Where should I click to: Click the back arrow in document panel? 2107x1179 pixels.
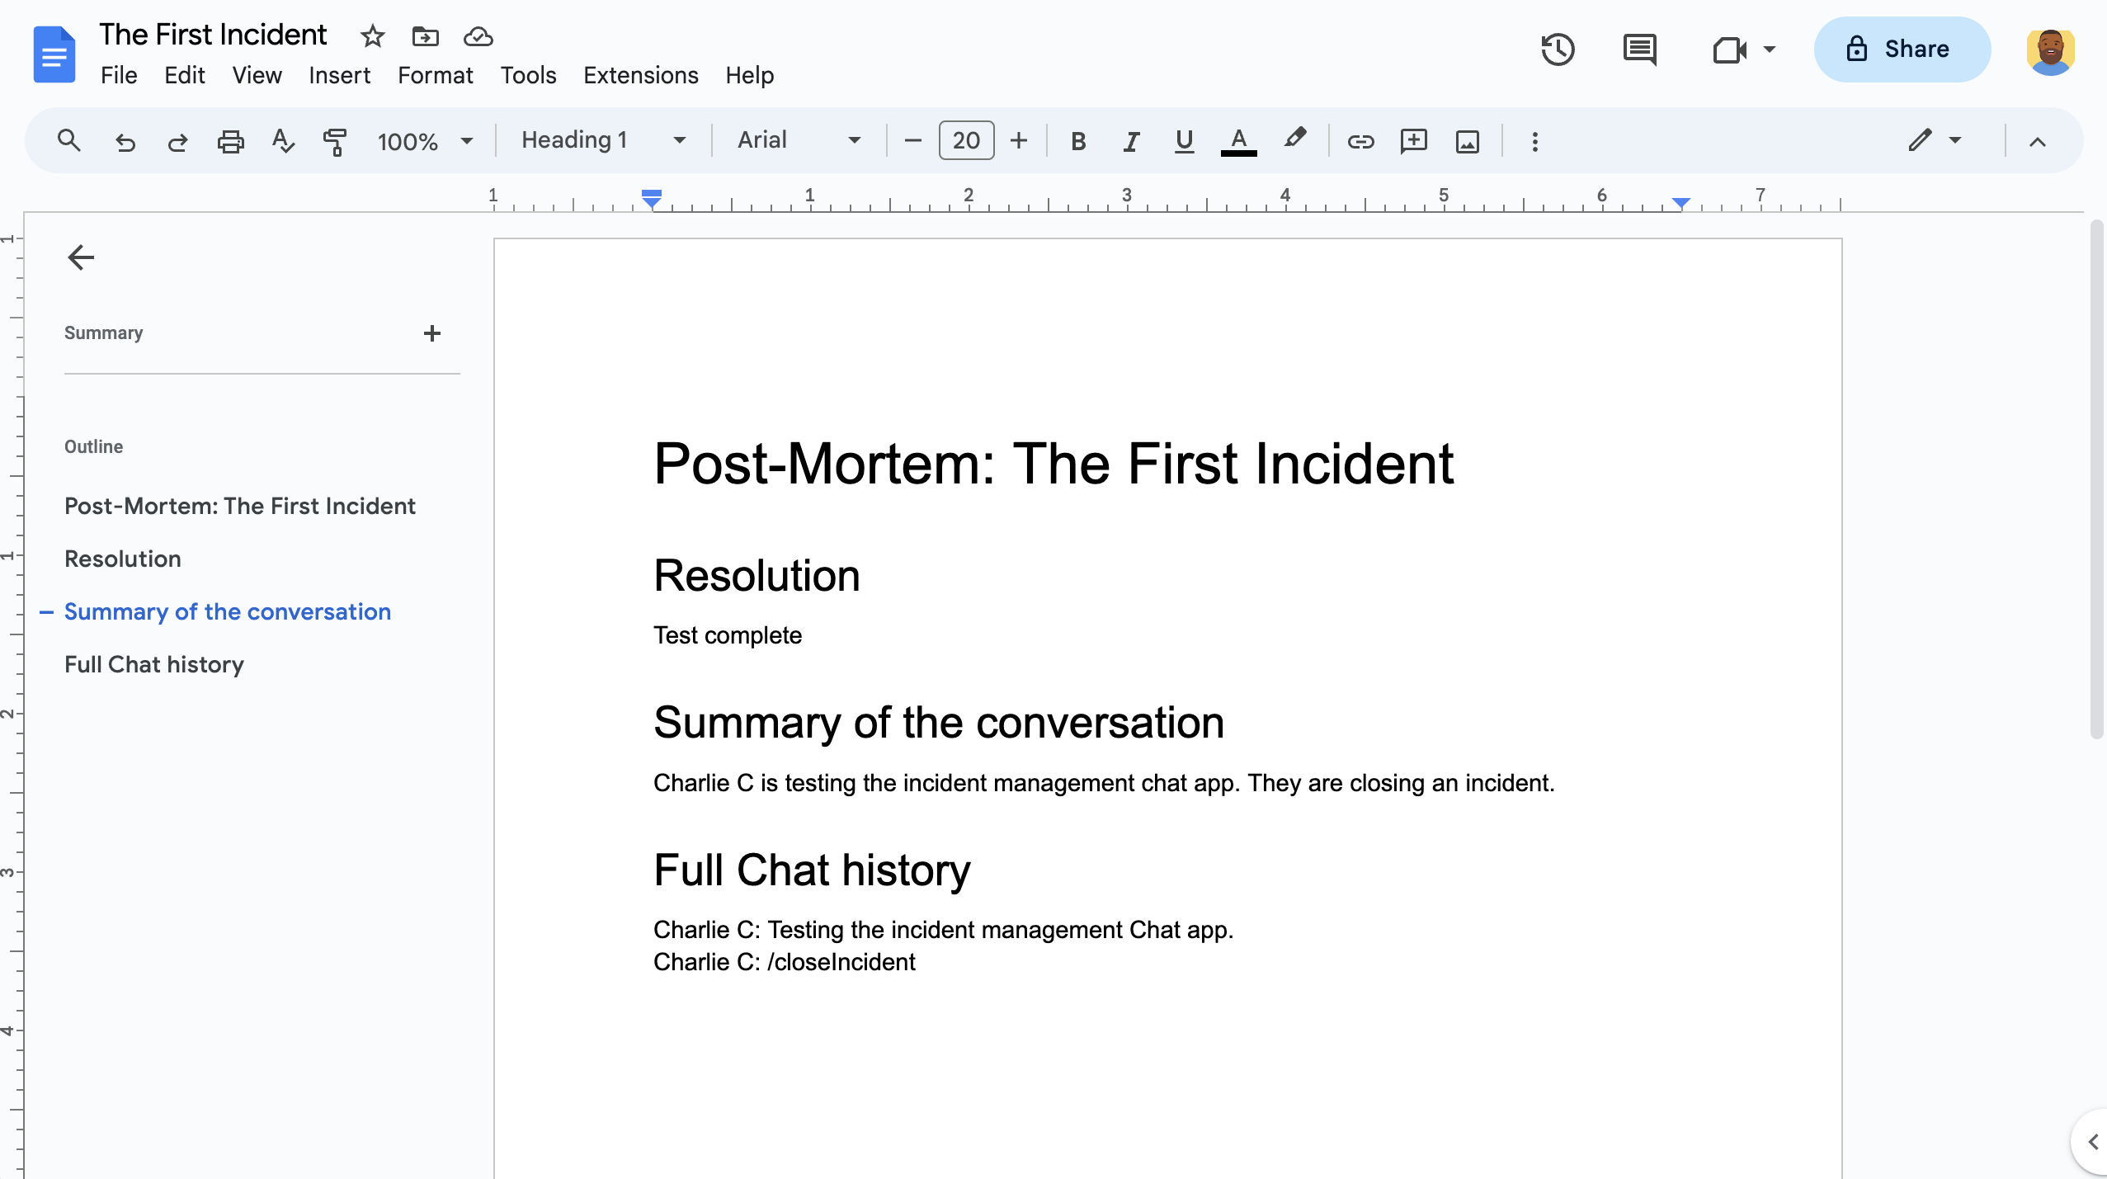click(79, 257)
